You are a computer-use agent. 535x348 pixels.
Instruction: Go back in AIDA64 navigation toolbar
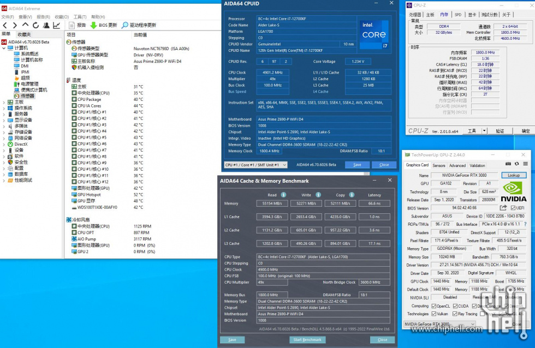click(5, 25)
